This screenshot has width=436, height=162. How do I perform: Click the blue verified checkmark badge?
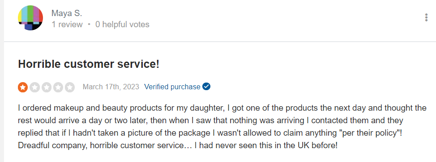pyautogui.click(x=206, y=87)
